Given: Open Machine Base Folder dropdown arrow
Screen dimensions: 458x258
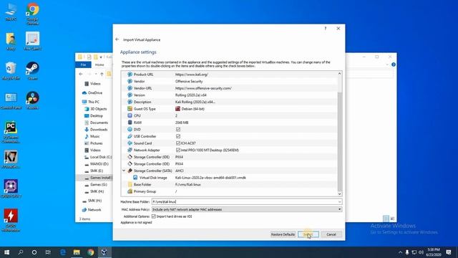Looking at the screenshot, I should (339, 202).
